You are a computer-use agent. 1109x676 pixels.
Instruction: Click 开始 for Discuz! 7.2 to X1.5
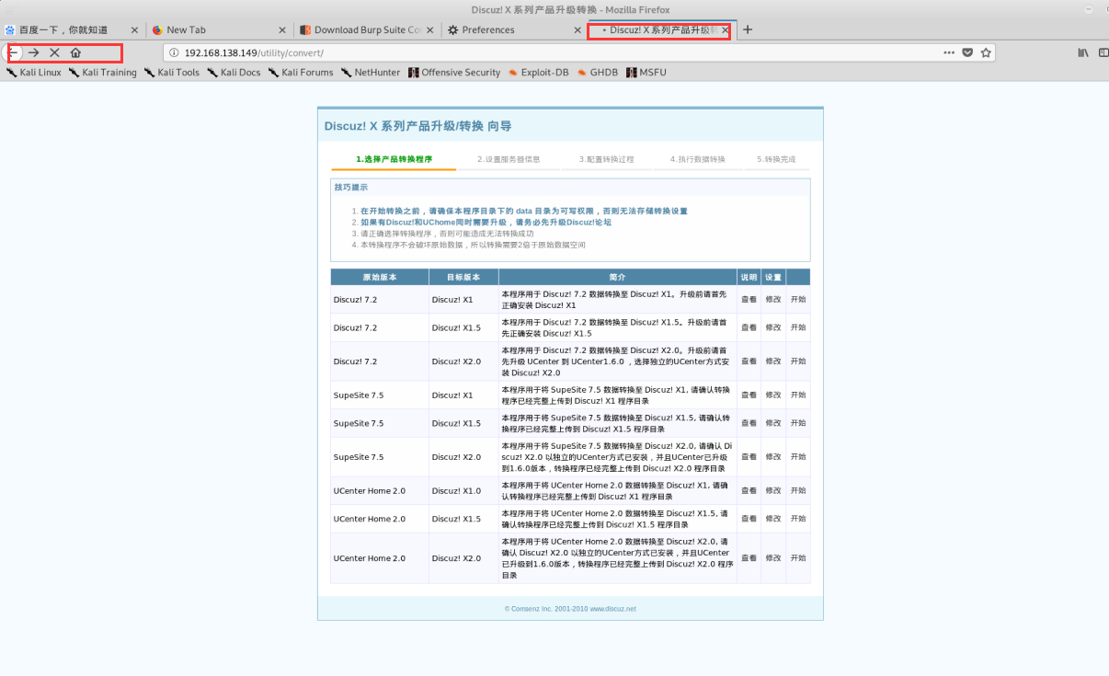click(x=798, y=327)
